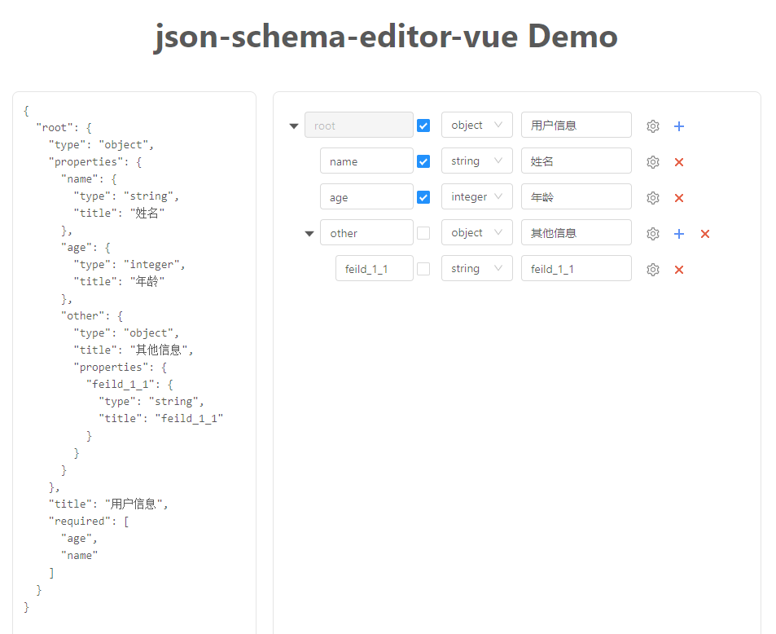Open advanced settings gear for root row
Viewport: 776px width, 634px height.
[x=652, y=126]
